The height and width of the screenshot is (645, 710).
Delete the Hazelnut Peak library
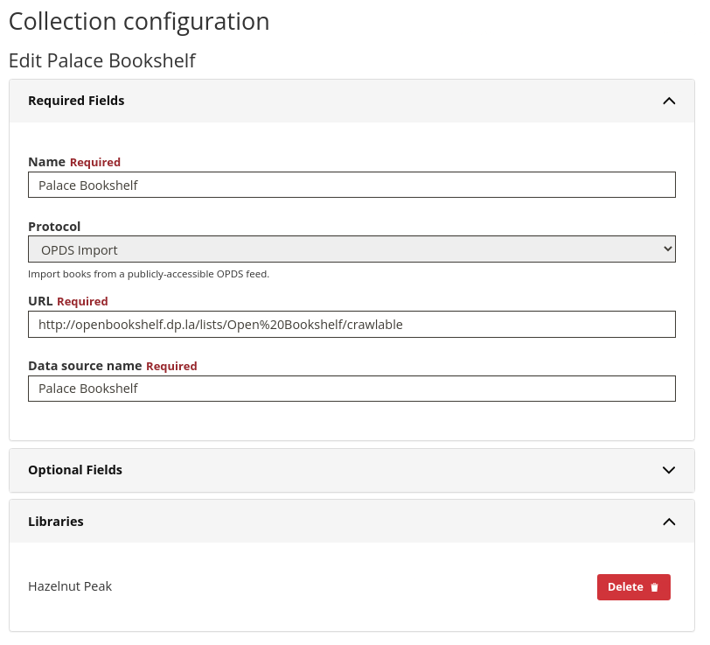(x=633, y=587)
